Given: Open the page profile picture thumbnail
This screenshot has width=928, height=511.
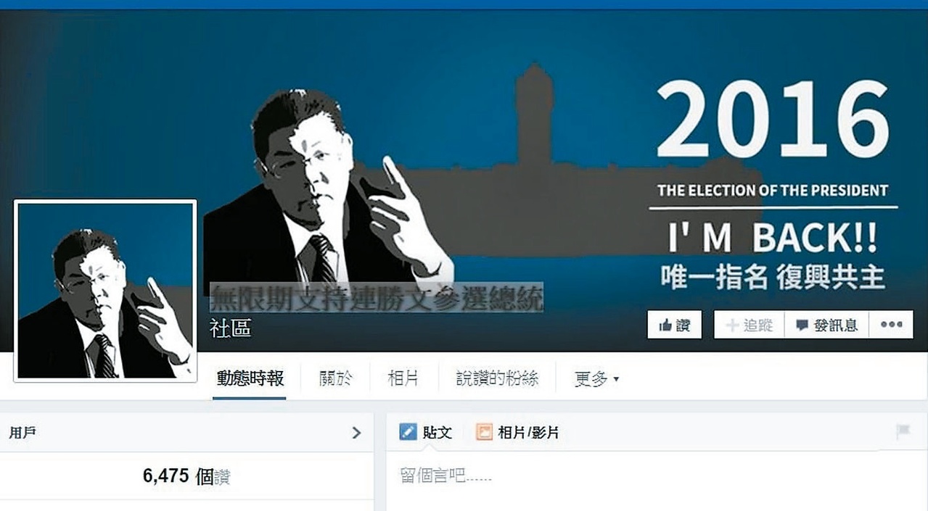Looking at the screenshot, I should 106,291.
